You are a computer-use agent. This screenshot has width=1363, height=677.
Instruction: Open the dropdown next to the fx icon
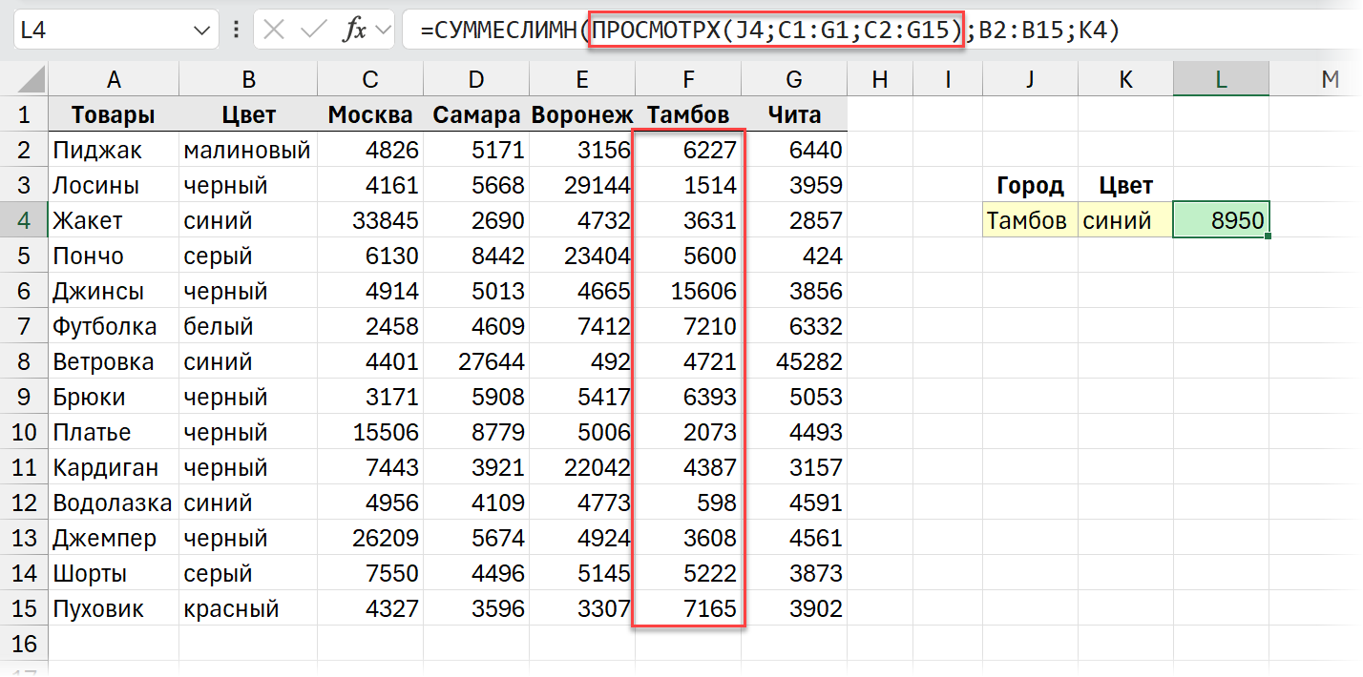pos(383,30)
